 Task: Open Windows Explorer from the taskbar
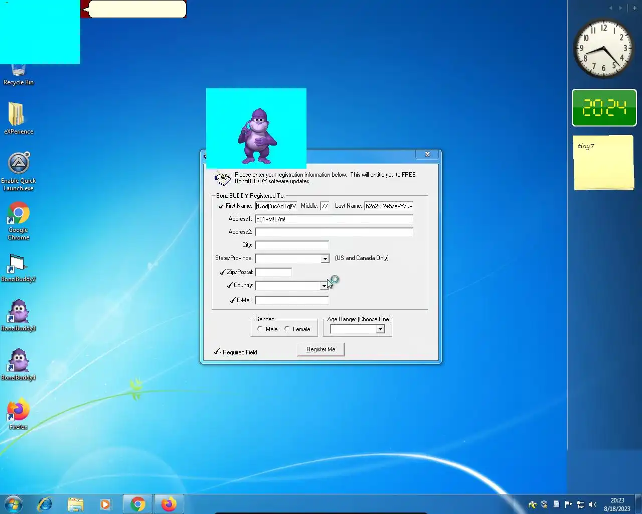click(x=75, y=504)
